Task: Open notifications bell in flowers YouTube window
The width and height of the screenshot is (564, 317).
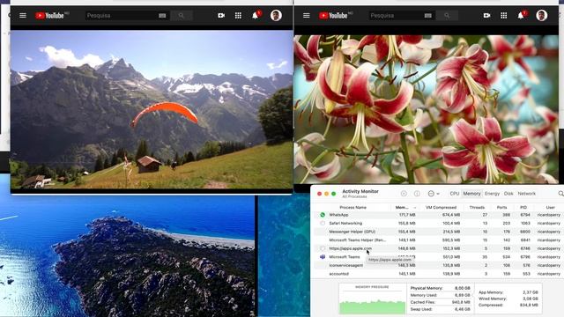Action: click(521, 16)
